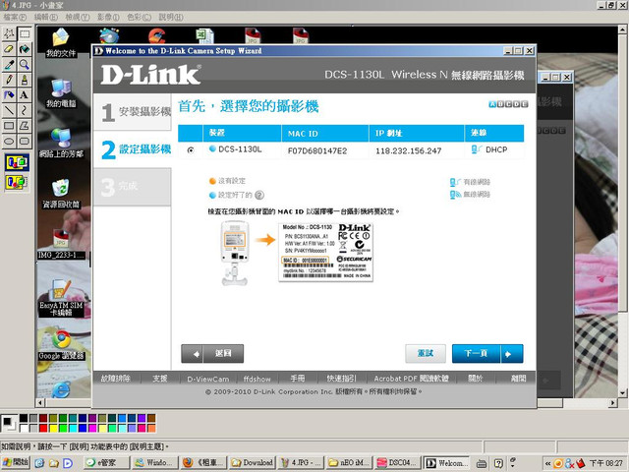Open the D-ViewCam link in wizard footer
The image size is (629, 472).
coord(207,379)
